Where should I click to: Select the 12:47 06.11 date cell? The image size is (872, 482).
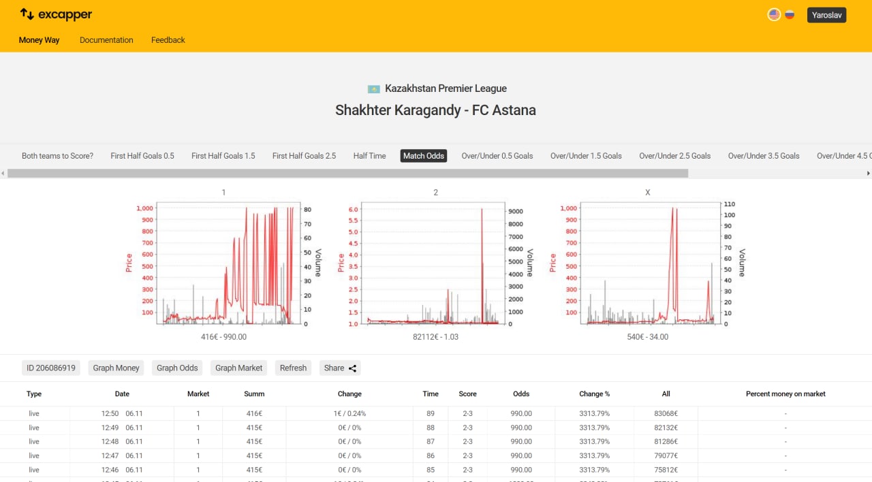tap(122, 456)
